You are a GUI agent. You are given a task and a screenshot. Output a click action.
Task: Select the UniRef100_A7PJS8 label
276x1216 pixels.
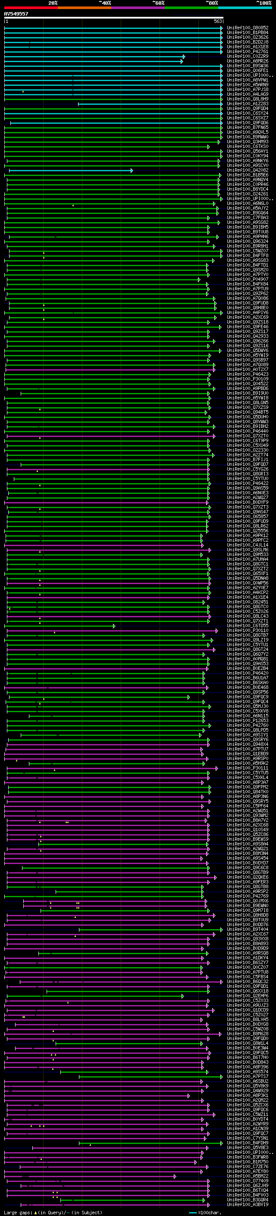click(x=248, y=90)
